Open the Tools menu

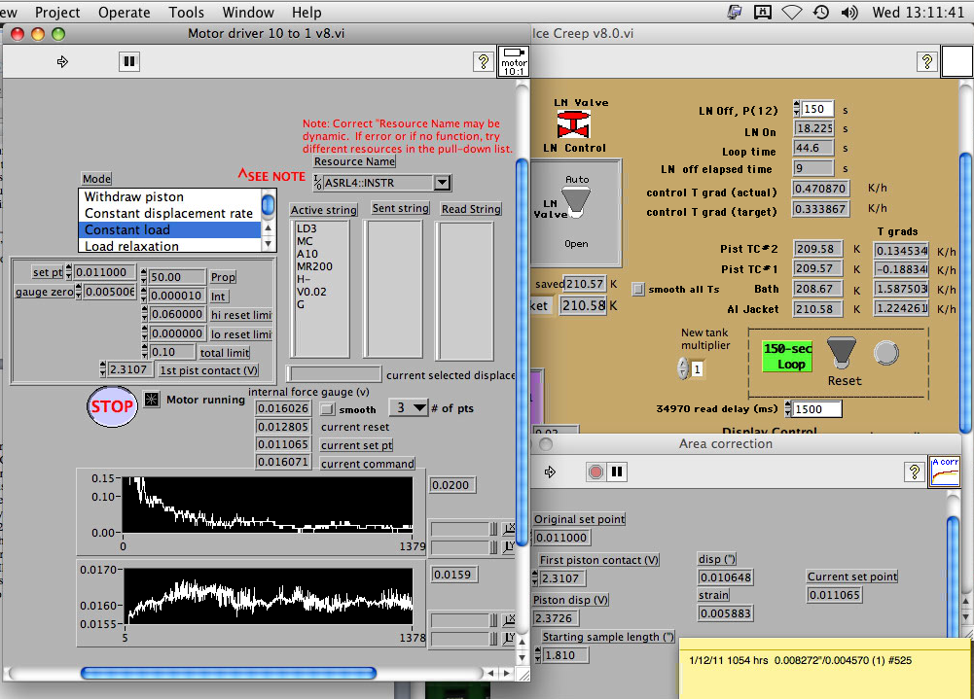pos(187,13)
